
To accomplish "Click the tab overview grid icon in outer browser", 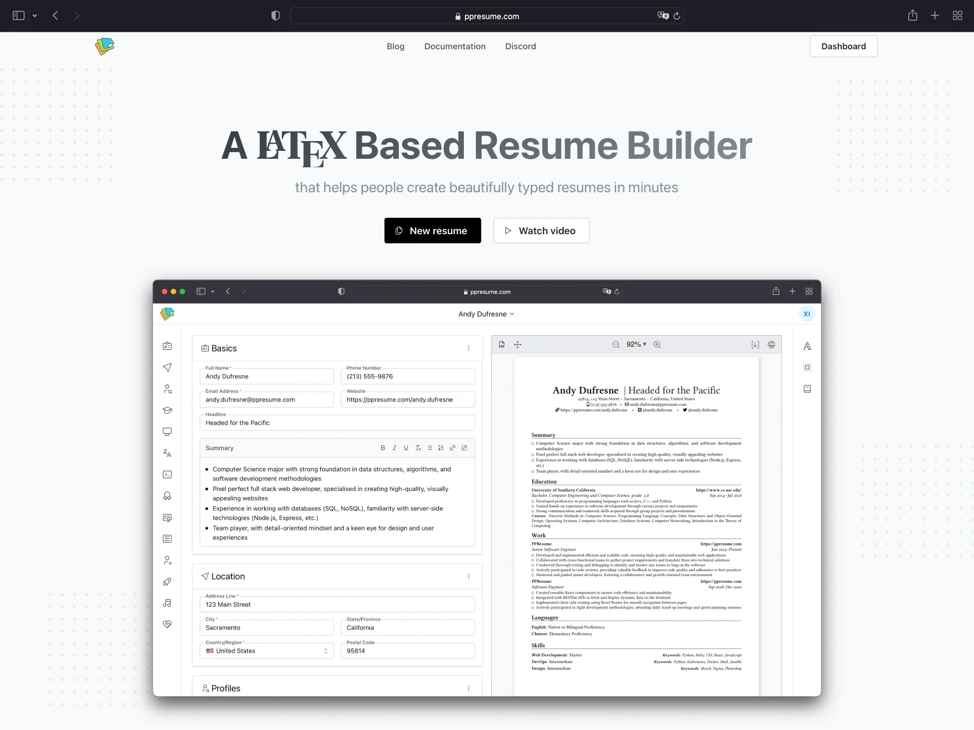I will 958,16.
